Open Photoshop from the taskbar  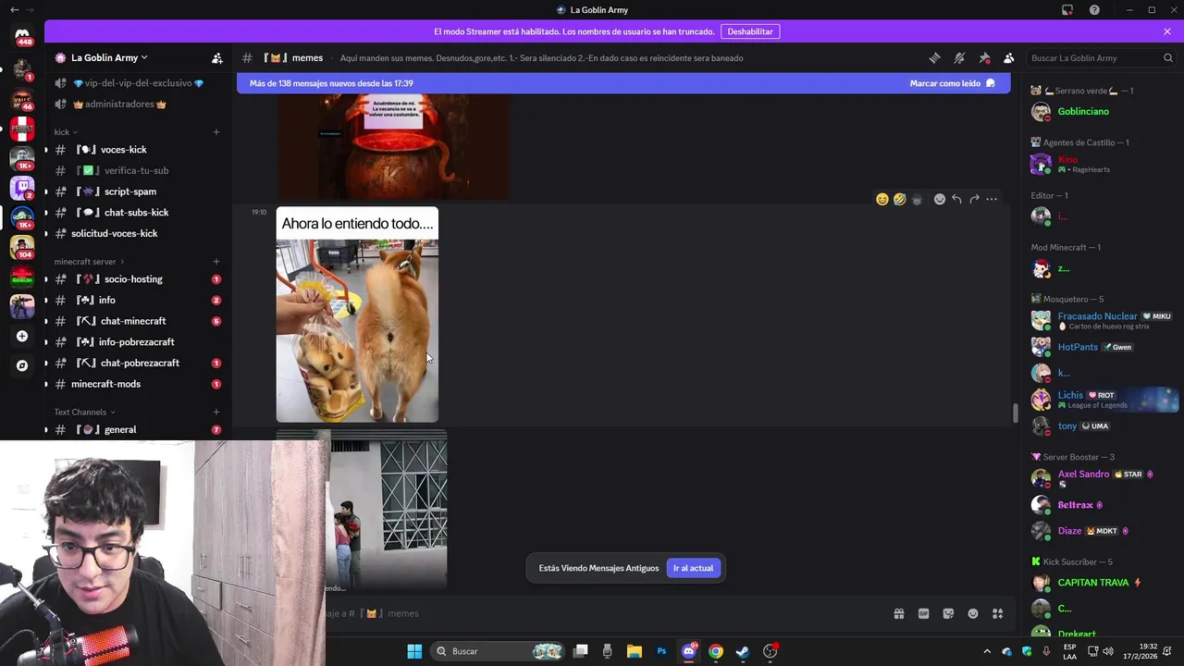tap(661, 651)
